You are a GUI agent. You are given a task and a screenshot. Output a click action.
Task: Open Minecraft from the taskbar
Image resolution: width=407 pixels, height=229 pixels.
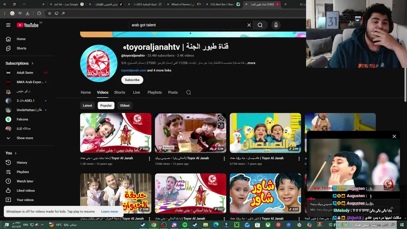click(x=237, y=225)
